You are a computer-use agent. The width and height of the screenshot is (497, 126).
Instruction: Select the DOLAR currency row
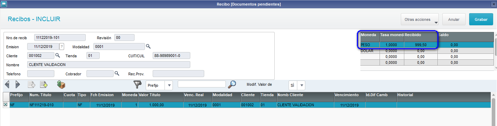coord(427,51)
